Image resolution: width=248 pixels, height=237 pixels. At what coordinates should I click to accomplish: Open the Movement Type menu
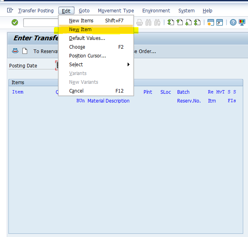[x=116, y=11]
